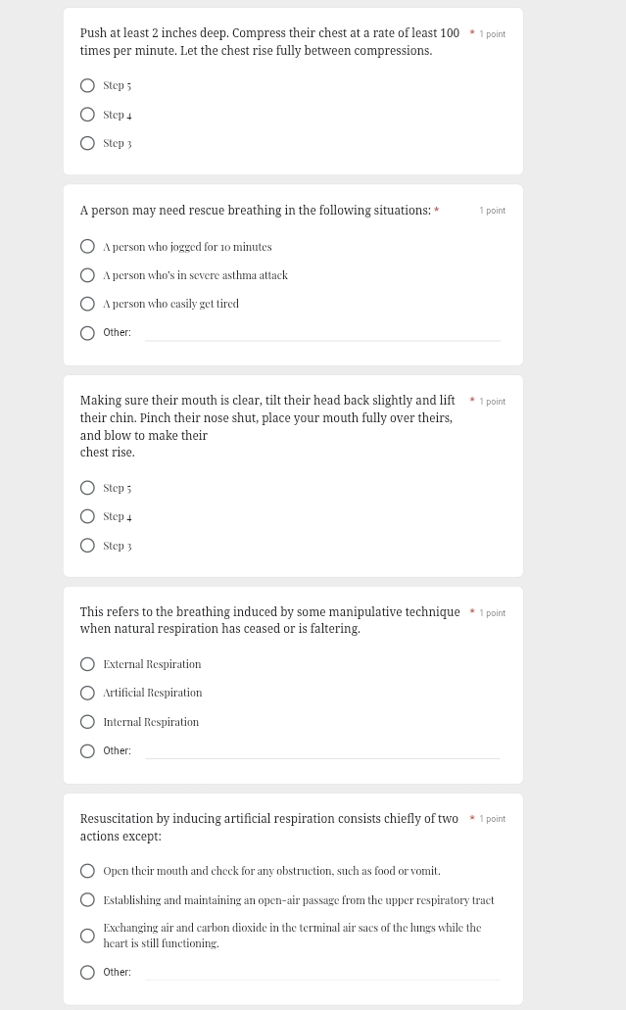Choose Step 4 for tilt head back question
The height and width of the screenshot is (1010, 626).
pyautogui.click(x=87, y=516)
